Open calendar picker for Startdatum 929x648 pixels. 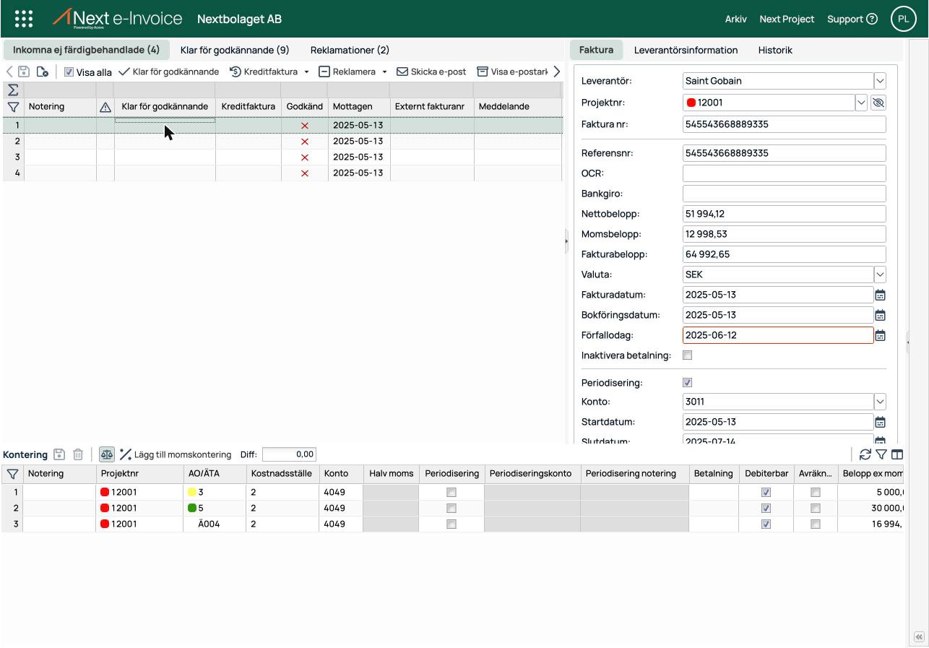click(x=880, y=422)
